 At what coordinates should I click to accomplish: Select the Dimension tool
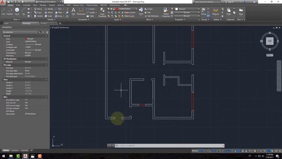81,11
